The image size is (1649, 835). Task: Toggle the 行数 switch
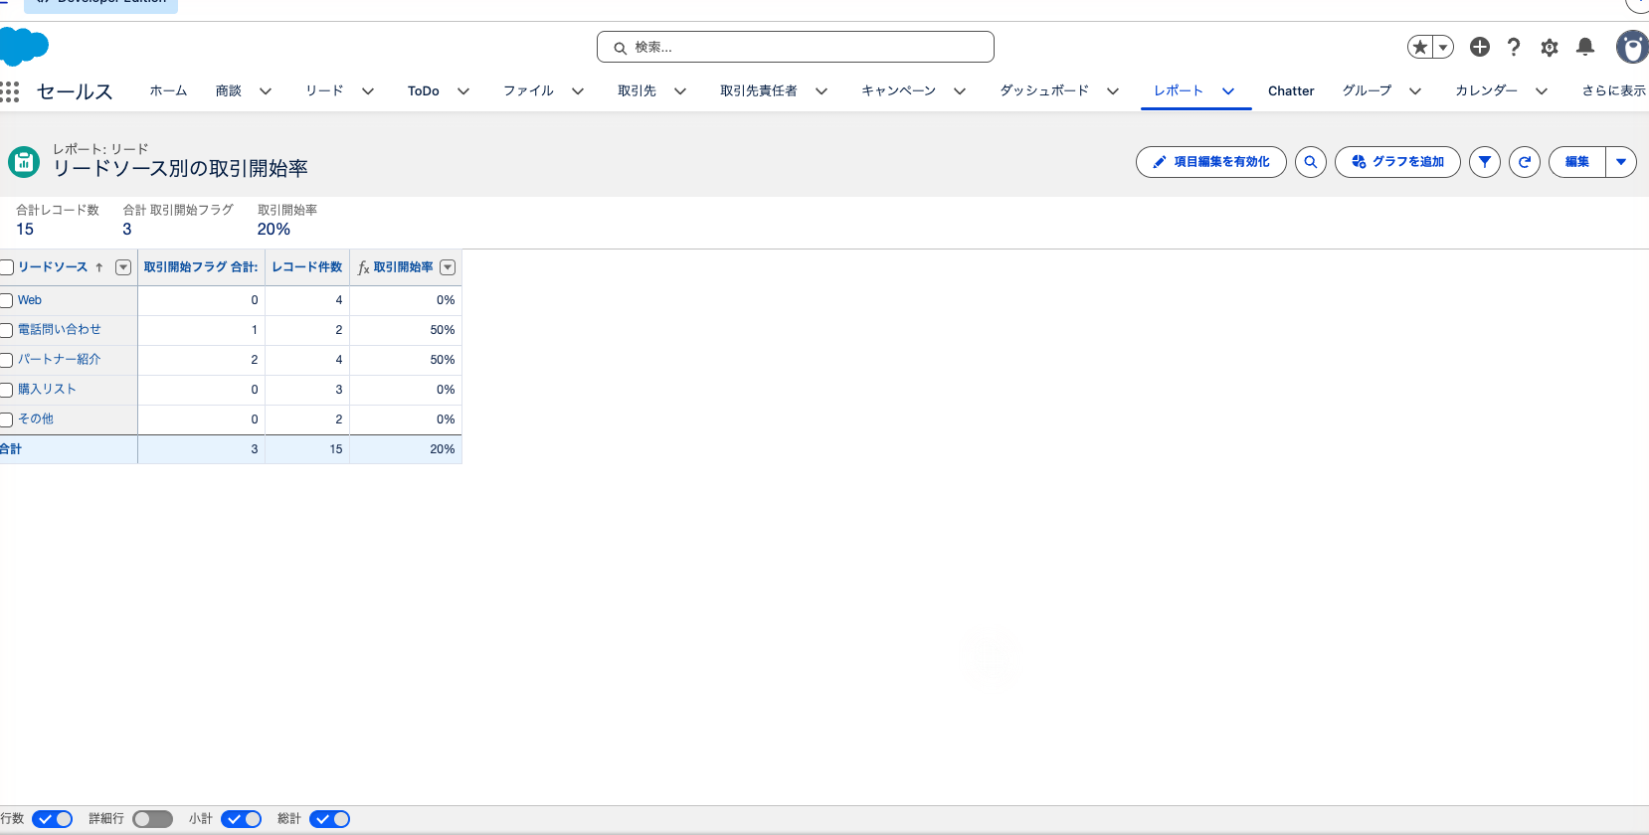click(53, 819)
